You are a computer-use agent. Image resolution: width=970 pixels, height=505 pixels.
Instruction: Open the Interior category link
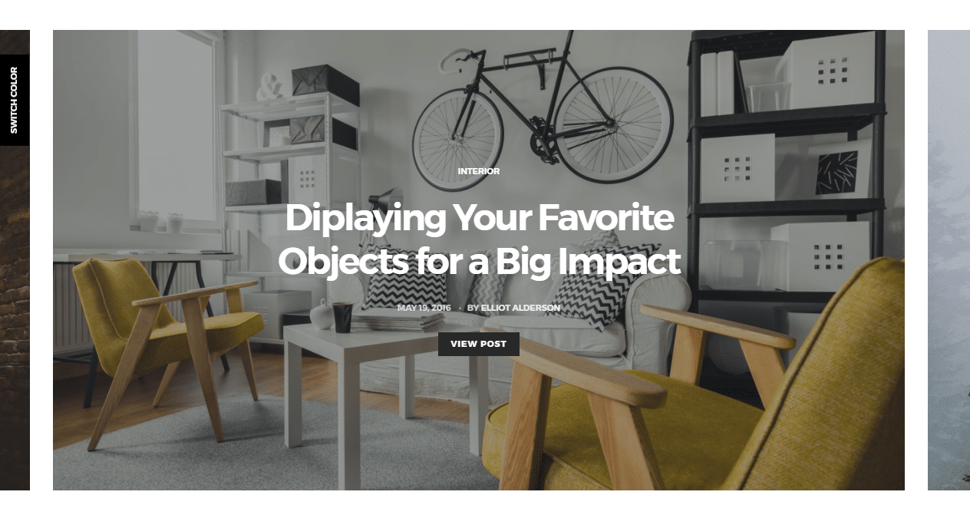tap(479, 171)
